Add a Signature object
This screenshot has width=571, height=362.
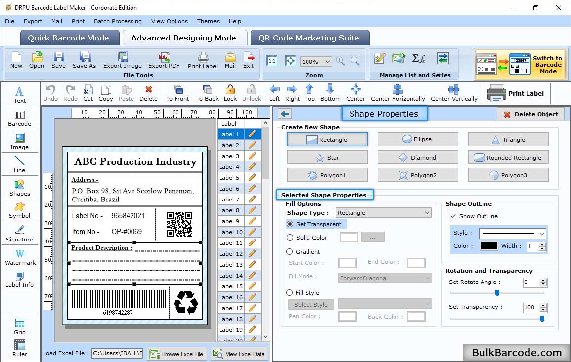20,234
